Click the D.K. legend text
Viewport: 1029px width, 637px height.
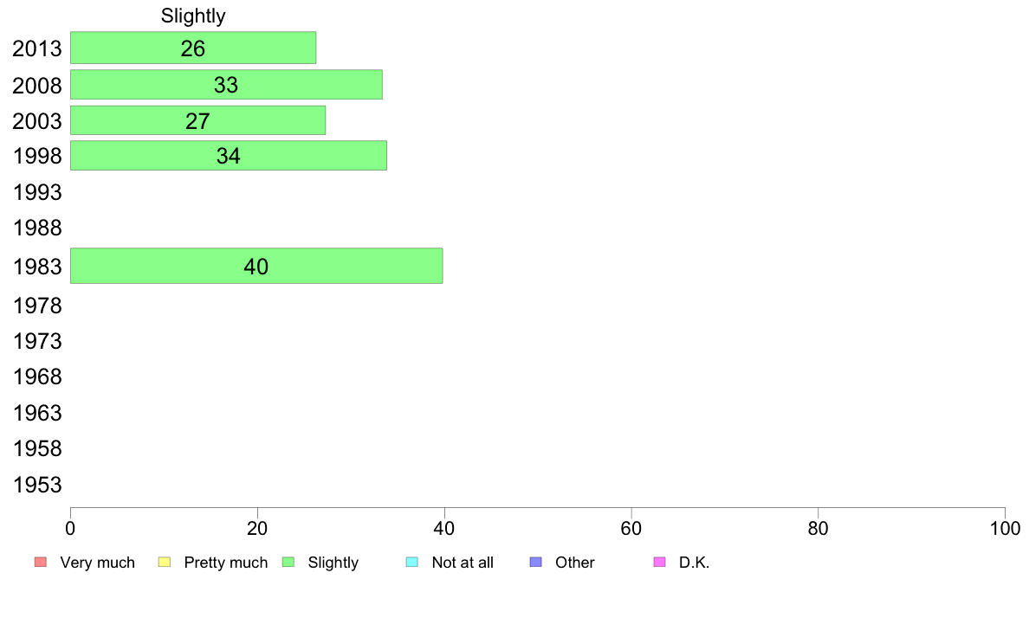click(x=694, y=563)
